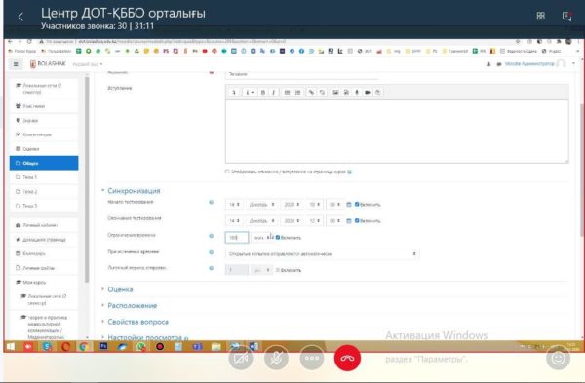
Task: Open Тема 1 in the sidebar
Action: click(x=44, y=177)
